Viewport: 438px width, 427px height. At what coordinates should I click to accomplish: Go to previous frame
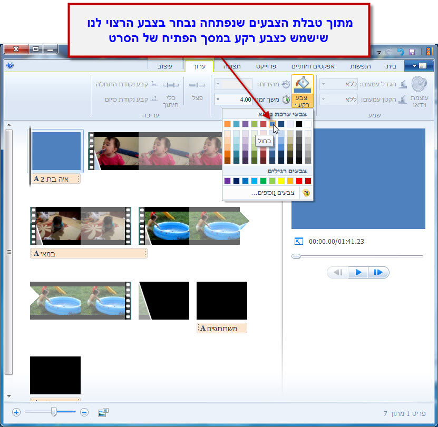(338, 272)
